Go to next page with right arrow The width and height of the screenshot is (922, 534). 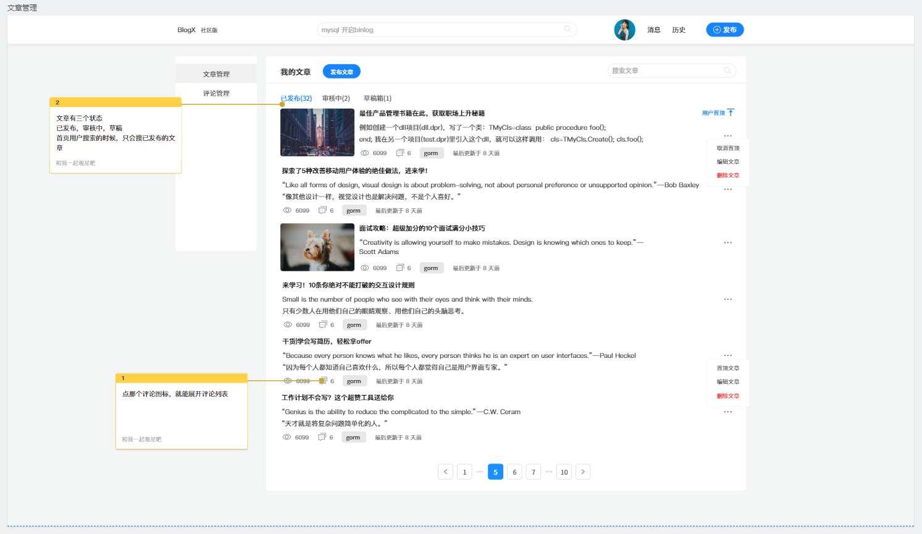(x=582, y=472)
